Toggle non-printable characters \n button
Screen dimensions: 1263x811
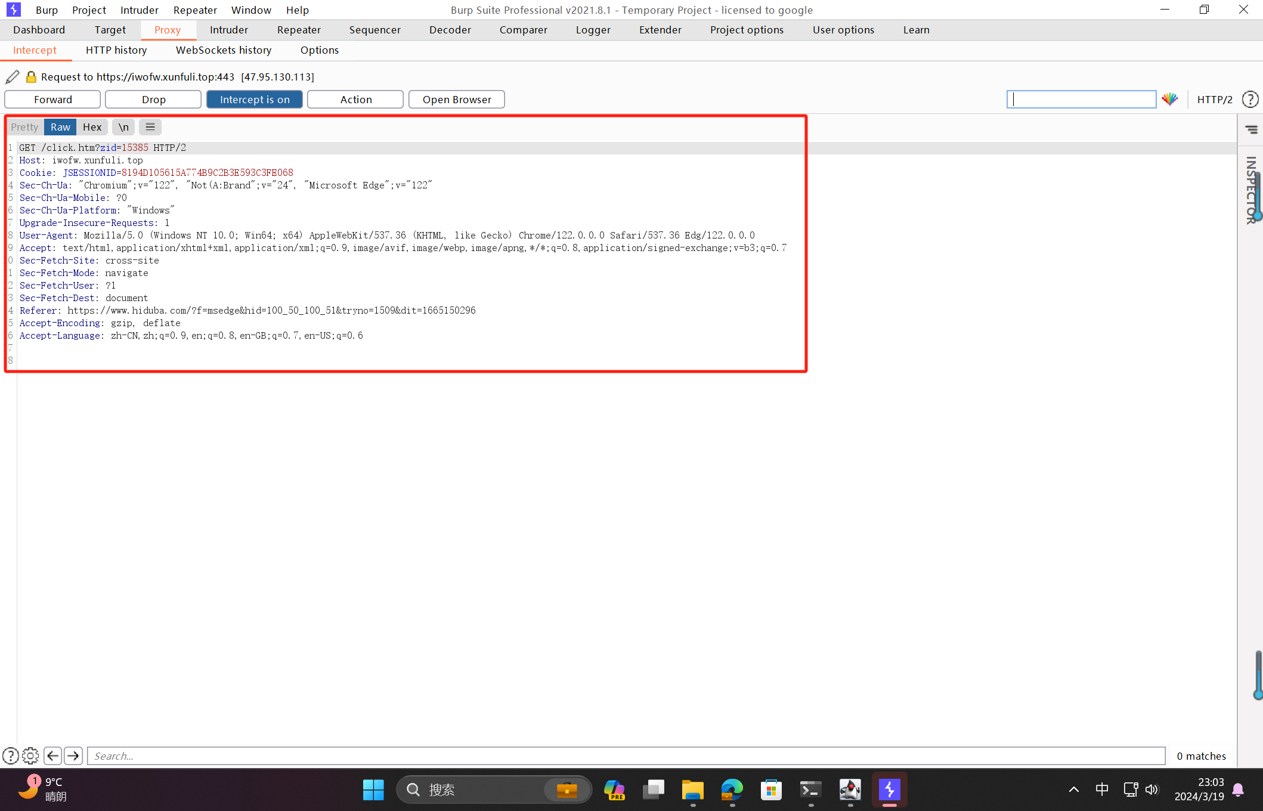[x=123, y=127]
